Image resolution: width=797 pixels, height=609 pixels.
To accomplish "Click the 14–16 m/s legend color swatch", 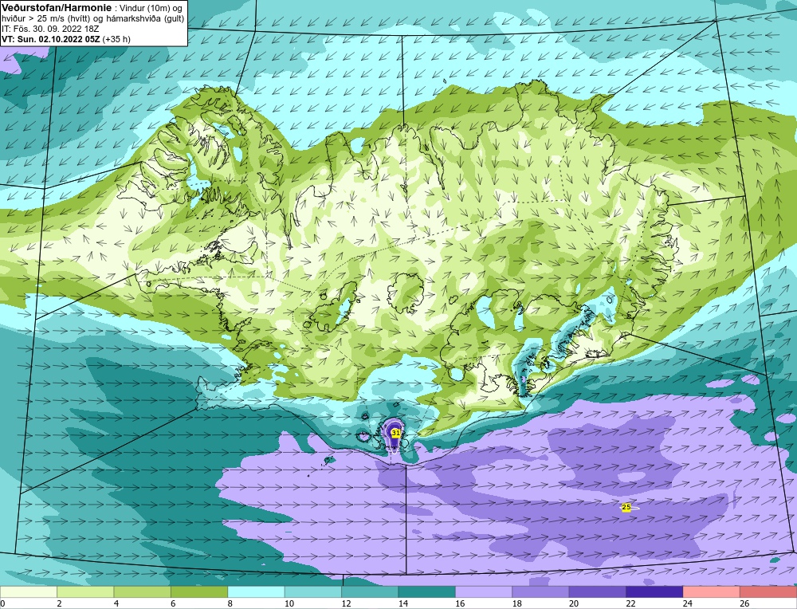I will coord(427,592).
